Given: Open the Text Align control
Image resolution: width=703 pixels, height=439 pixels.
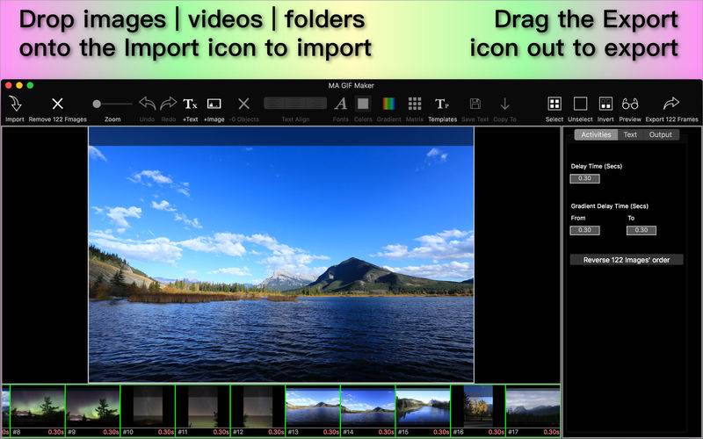Looking at the screenshot, I should (295, 104).
